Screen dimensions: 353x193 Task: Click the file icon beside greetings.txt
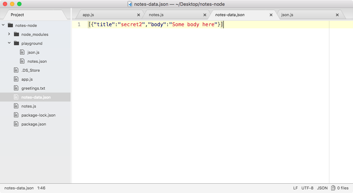click(16, 88)
